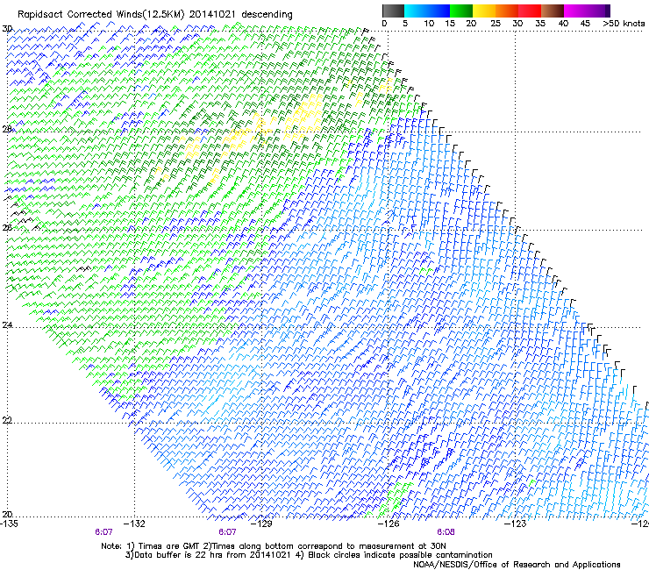649x570 pixels.
Task: Click the latitude label '20'
Action: (x=7, y=514)
